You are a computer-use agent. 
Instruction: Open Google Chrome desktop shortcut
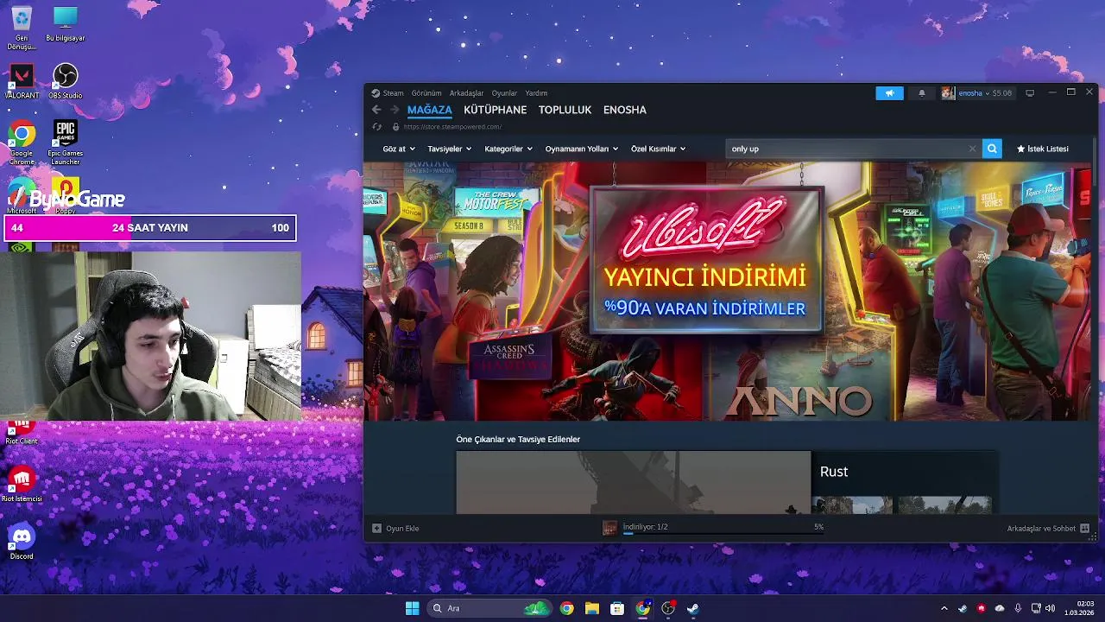pos(22,143)
